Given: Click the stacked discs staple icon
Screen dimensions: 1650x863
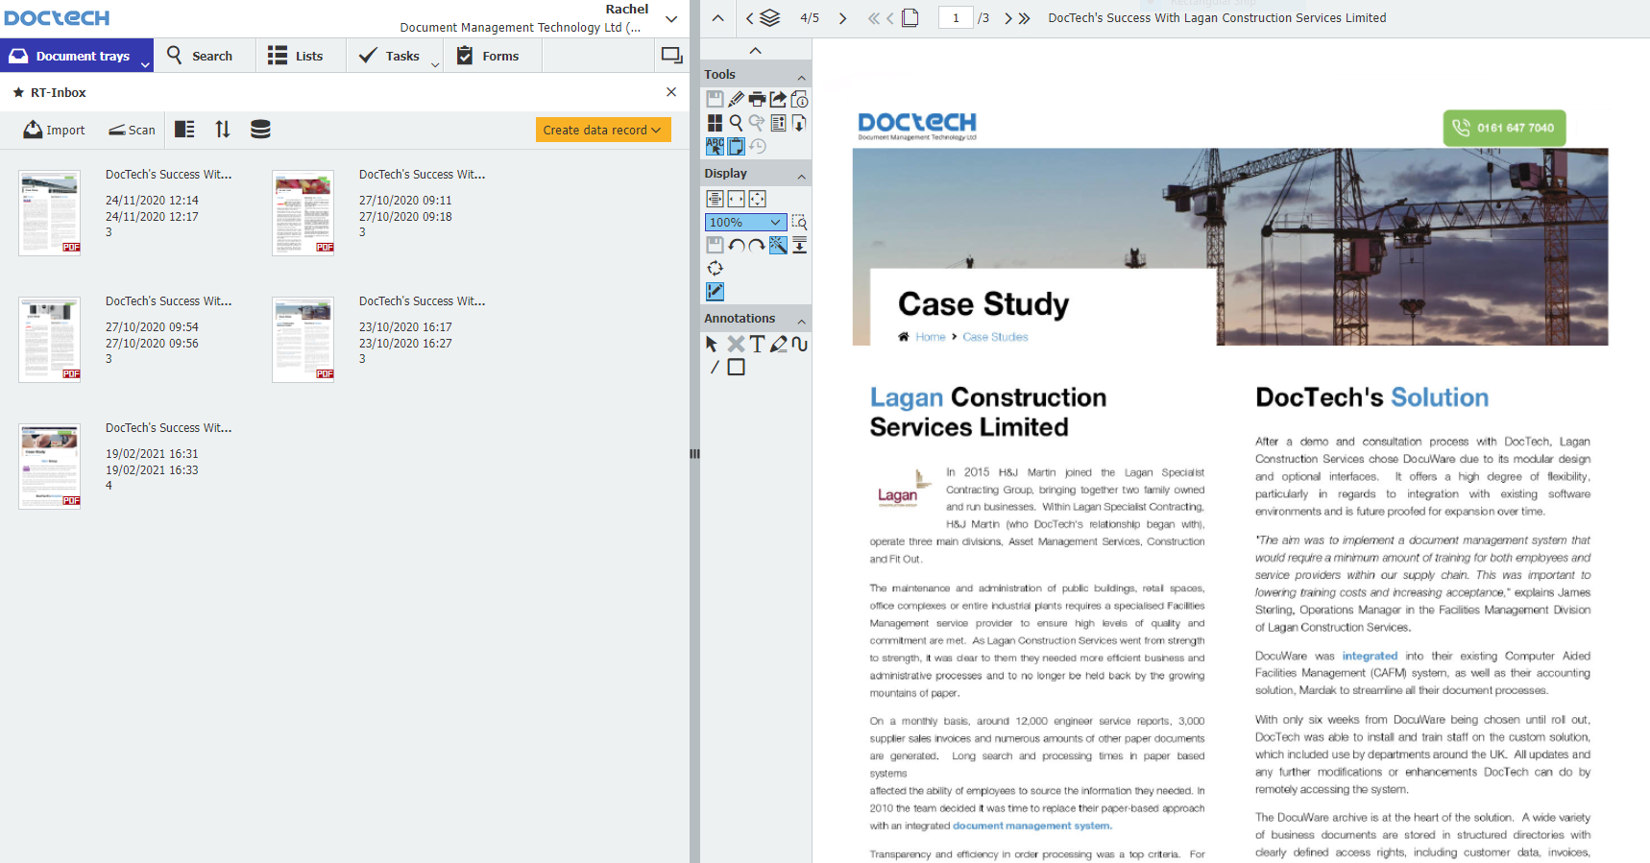Looking at the screenshot, I should tap(260, 129).
